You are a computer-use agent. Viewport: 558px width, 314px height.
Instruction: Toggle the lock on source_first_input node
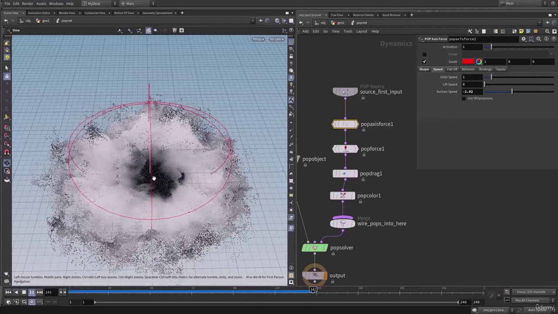tap(363, 98)
